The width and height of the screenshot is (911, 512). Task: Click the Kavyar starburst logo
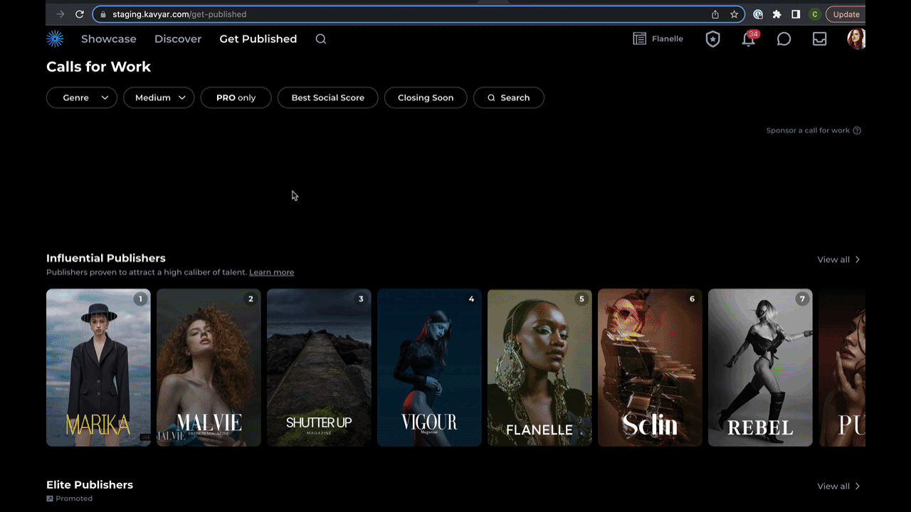click(55, 39)
